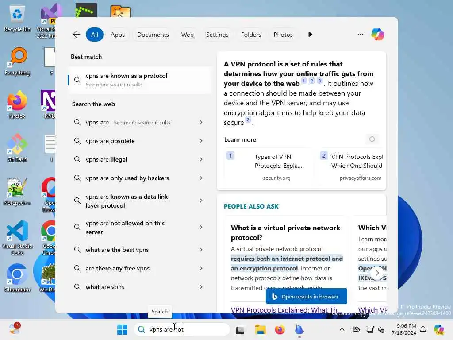
Task: Switch to Documents filter tab
Action: click(x=153, y=35)
